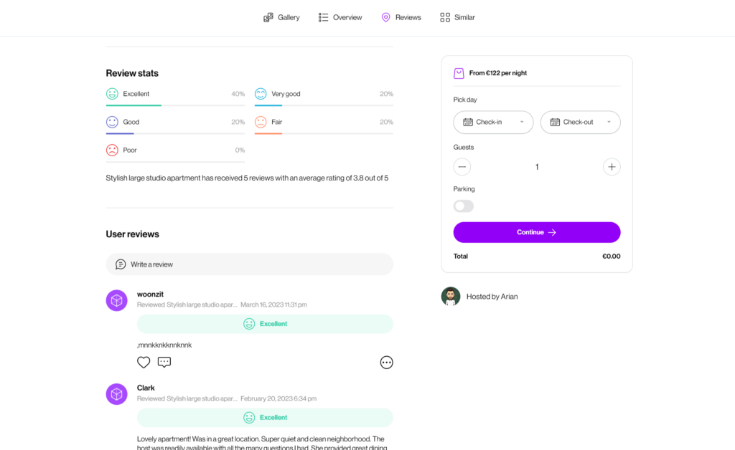Toggle the Parking switch

(464, 206)
